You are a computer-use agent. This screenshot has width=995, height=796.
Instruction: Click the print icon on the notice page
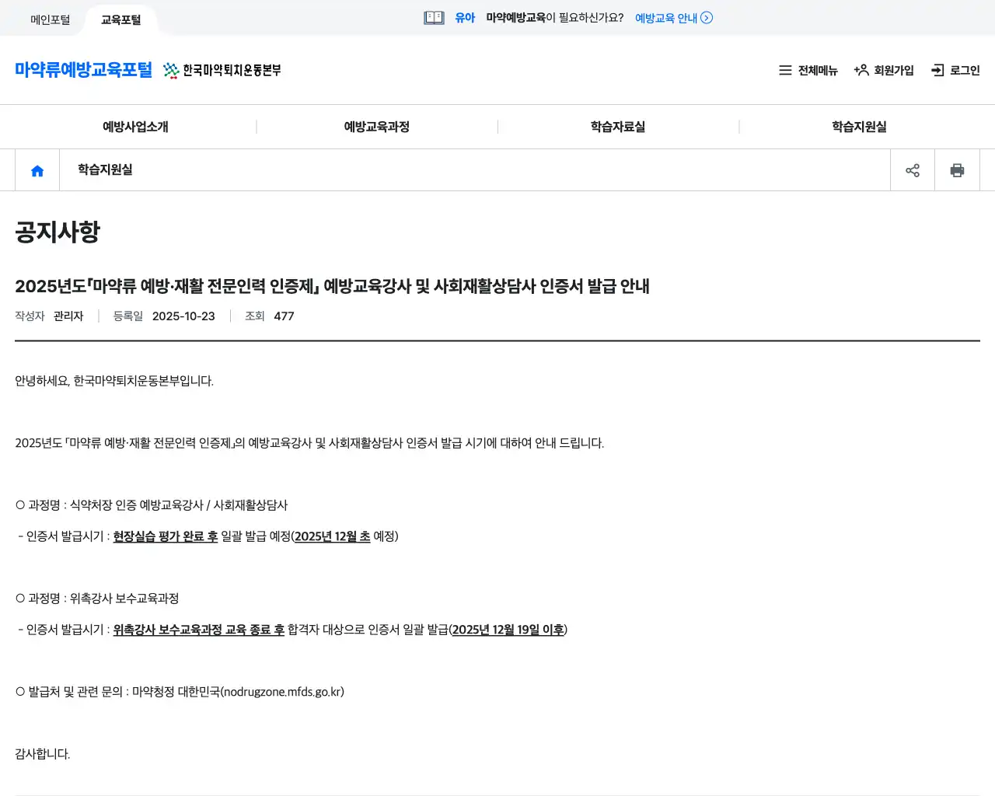(957, 169)
